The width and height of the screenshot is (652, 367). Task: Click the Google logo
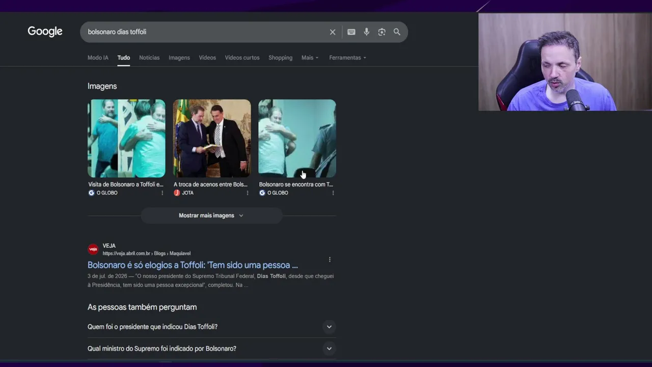45,32
